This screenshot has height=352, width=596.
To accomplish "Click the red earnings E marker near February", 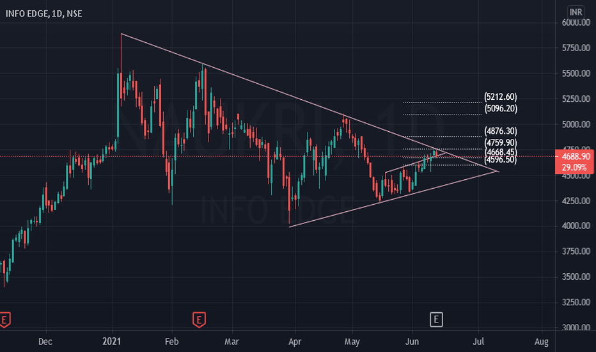I will point(199,319).
